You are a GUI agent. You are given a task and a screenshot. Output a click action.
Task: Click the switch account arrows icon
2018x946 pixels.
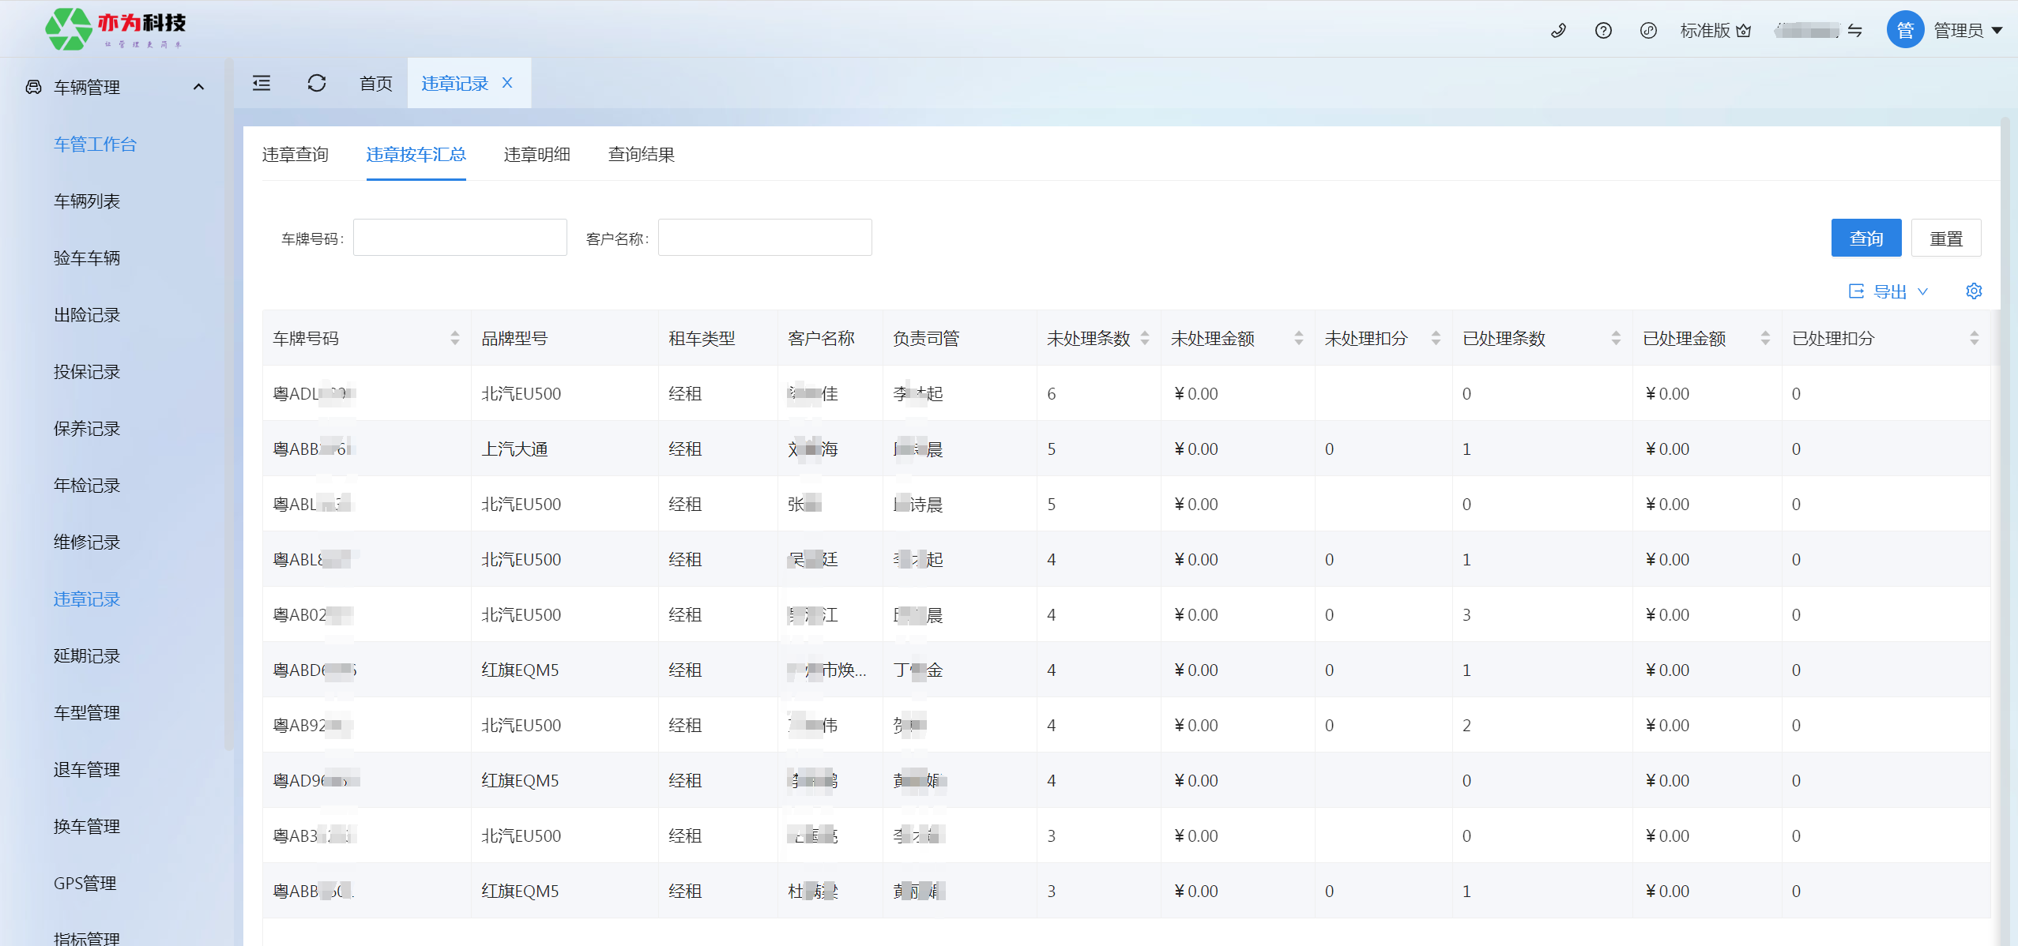1855,31
